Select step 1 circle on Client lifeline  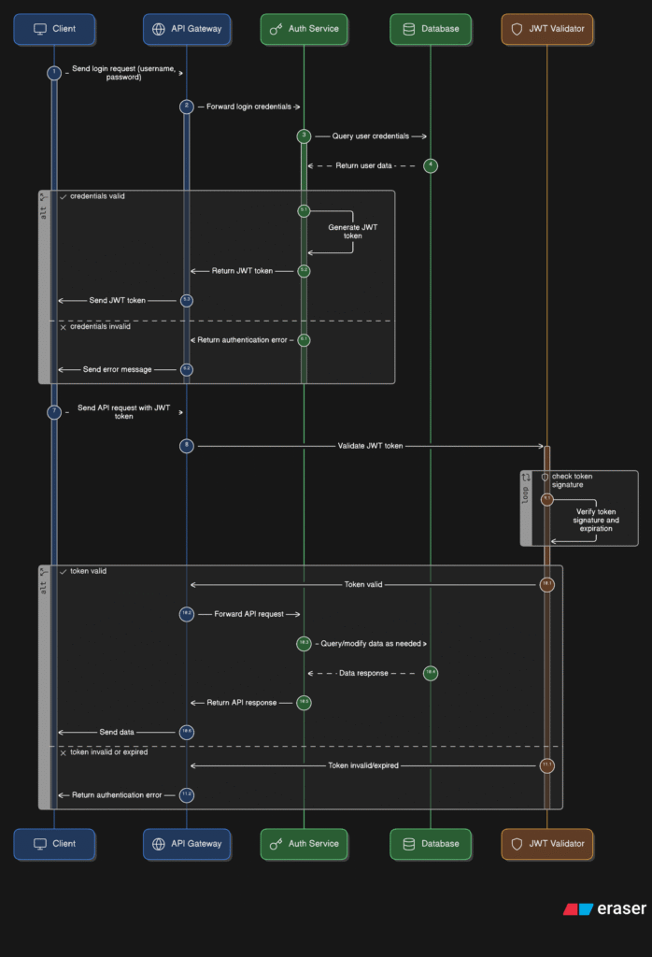coord(54,73)
